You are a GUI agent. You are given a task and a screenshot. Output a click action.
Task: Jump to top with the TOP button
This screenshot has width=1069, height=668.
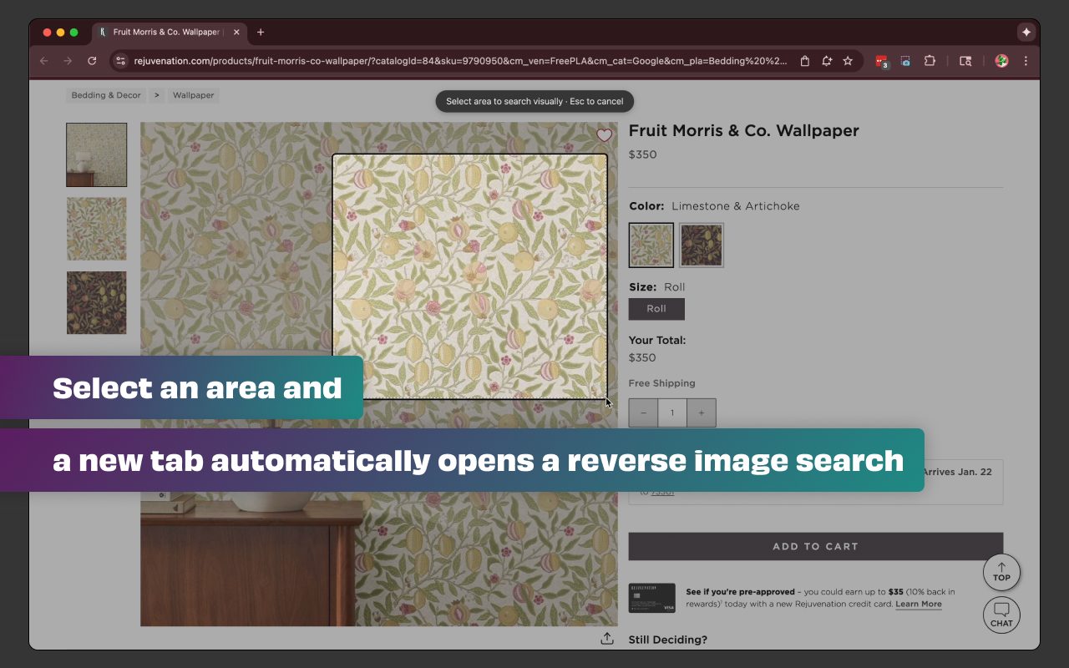coord(1002,573)
